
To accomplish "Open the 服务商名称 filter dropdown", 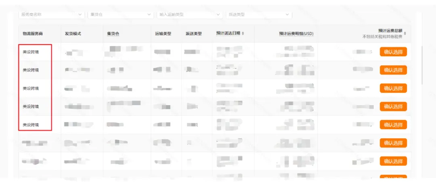I will point(52,15).
